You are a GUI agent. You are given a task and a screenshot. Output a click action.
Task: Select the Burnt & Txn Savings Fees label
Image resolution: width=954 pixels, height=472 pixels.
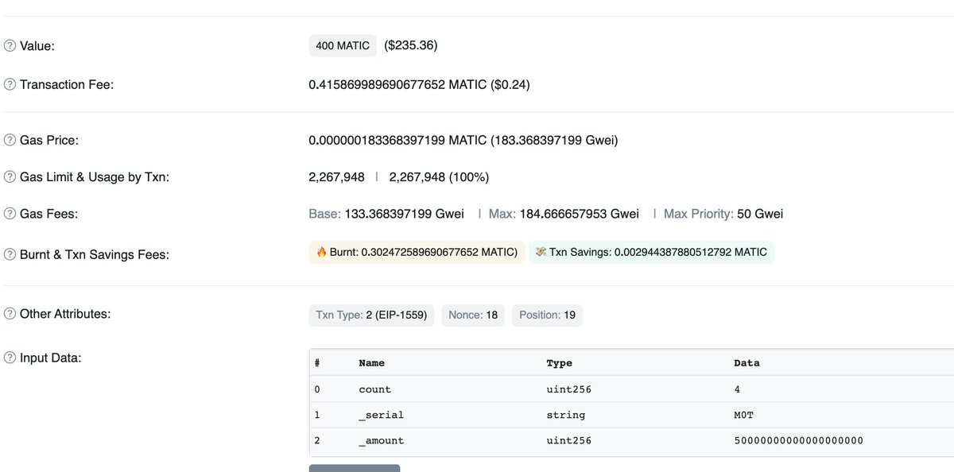click(95, 254)
